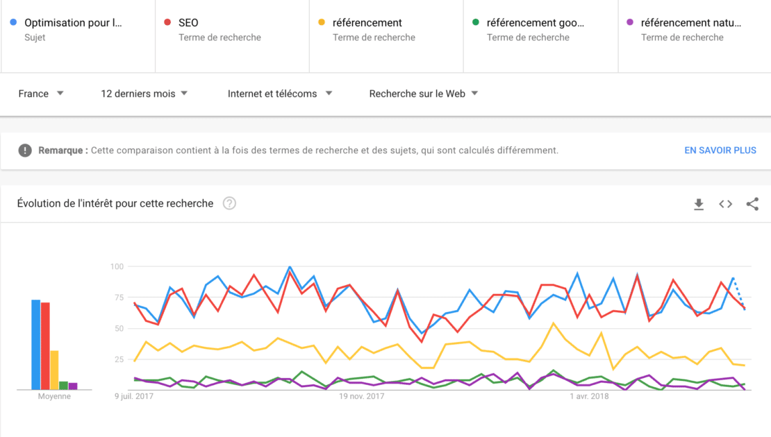Click the EN SAVOIR PLUS link
Image resolution: width=771 pixels, height=437 pixels.
click(x=720, y=150)
